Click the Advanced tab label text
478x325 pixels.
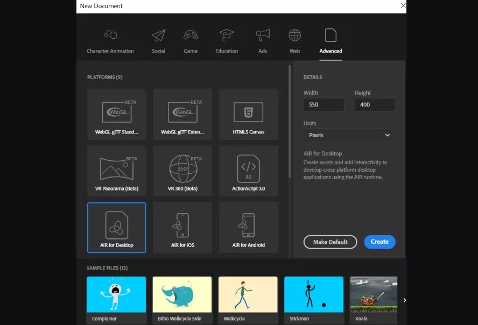click(331, 51)
